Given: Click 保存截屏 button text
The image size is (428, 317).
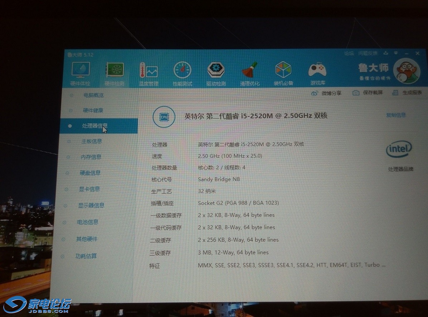Looking at the screenshot, I should (373, 93).
